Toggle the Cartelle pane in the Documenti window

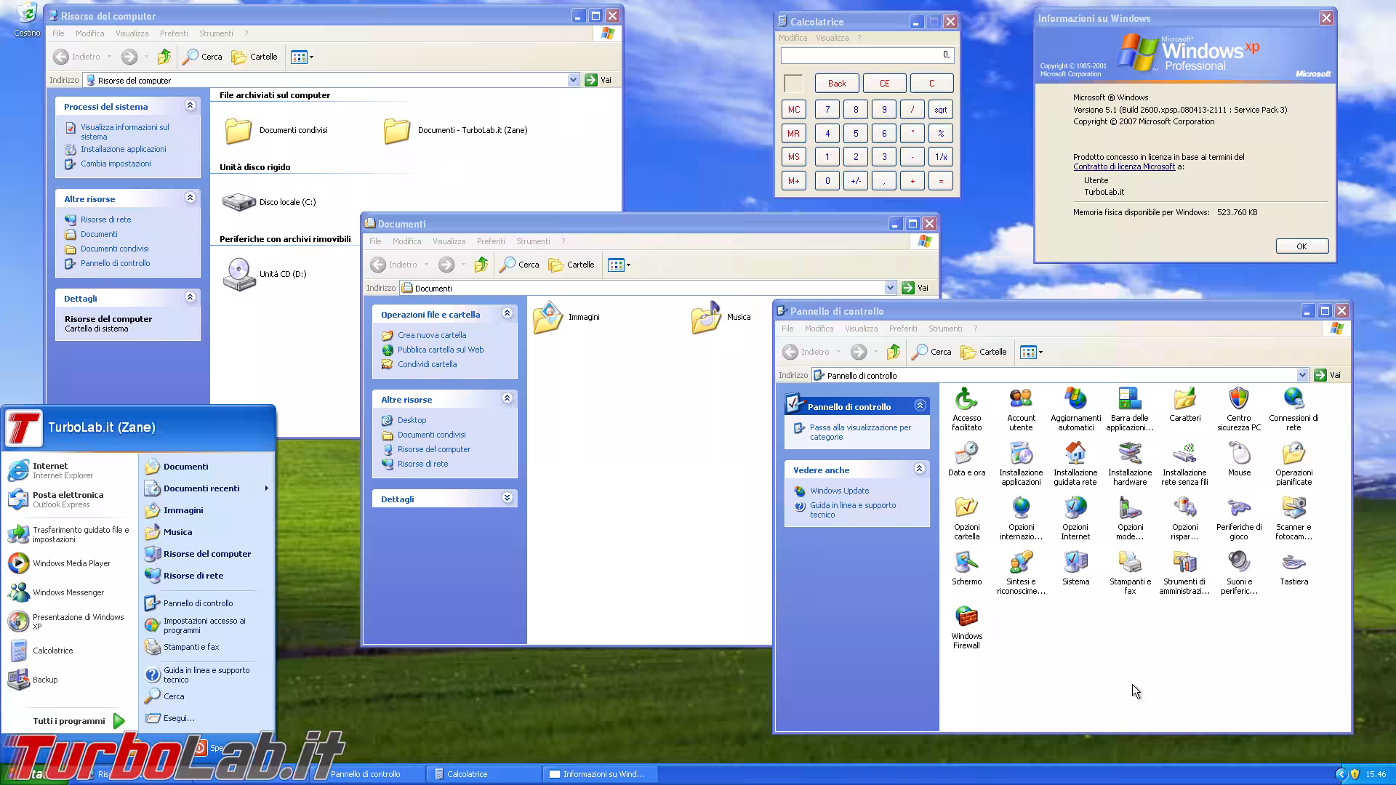571,265
